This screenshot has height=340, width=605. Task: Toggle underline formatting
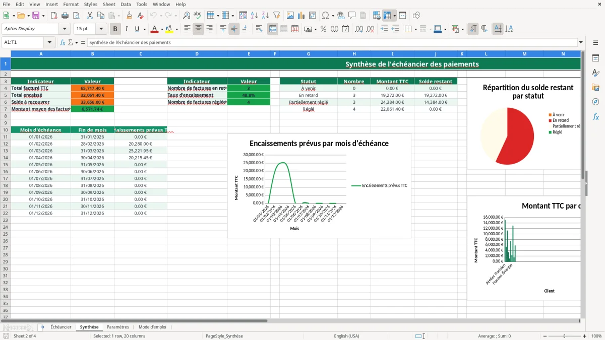(137, 29)
